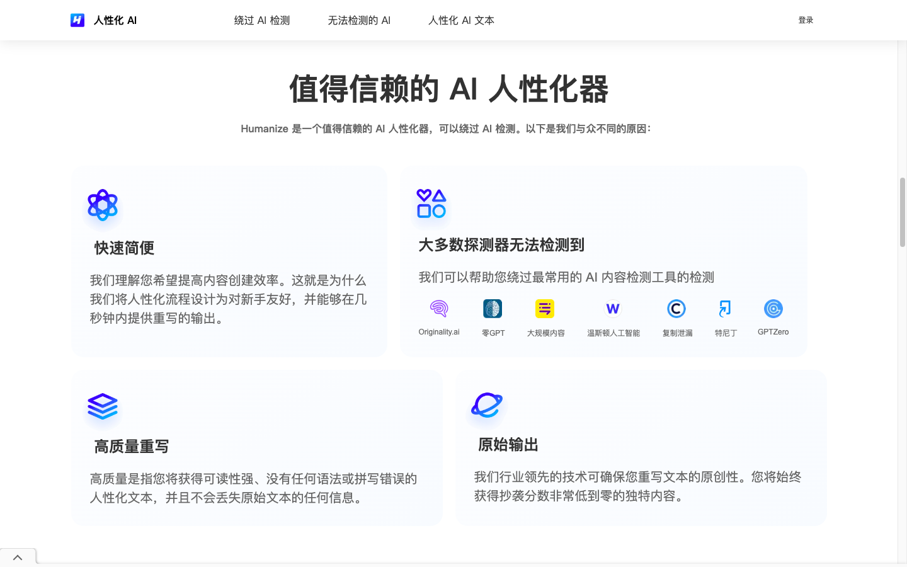The width and height of the screenshot is (907, 567).
Task: Click the stacked layers icon above 高质量重写
Action: (x=103, y=406)
